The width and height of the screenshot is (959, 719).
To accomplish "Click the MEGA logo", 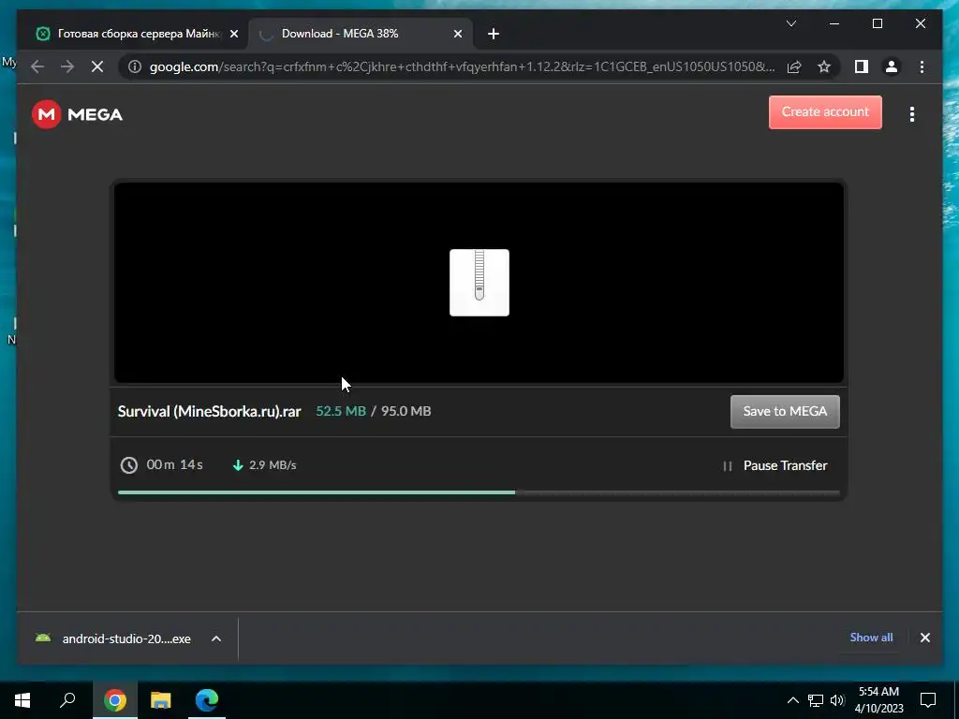I will (x=77, y=114).
